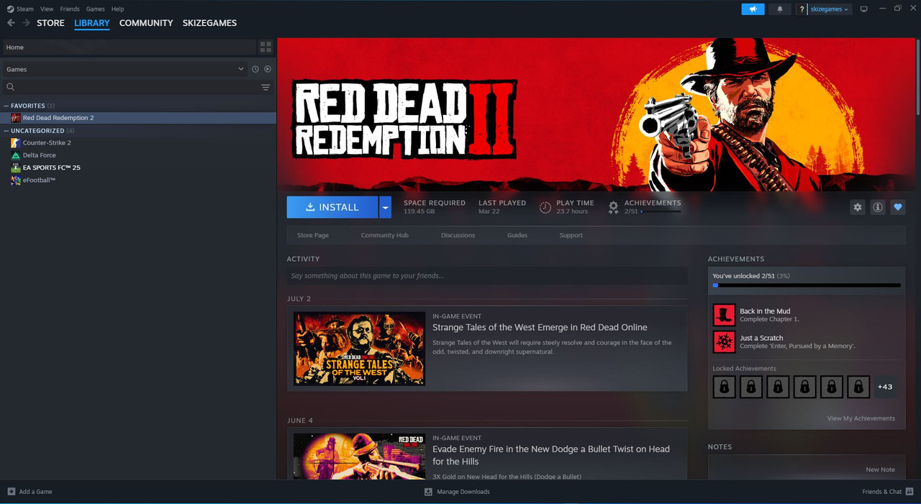Click View My Achievements link
Screen dimensions: 921x504
(x=861, y=418)
